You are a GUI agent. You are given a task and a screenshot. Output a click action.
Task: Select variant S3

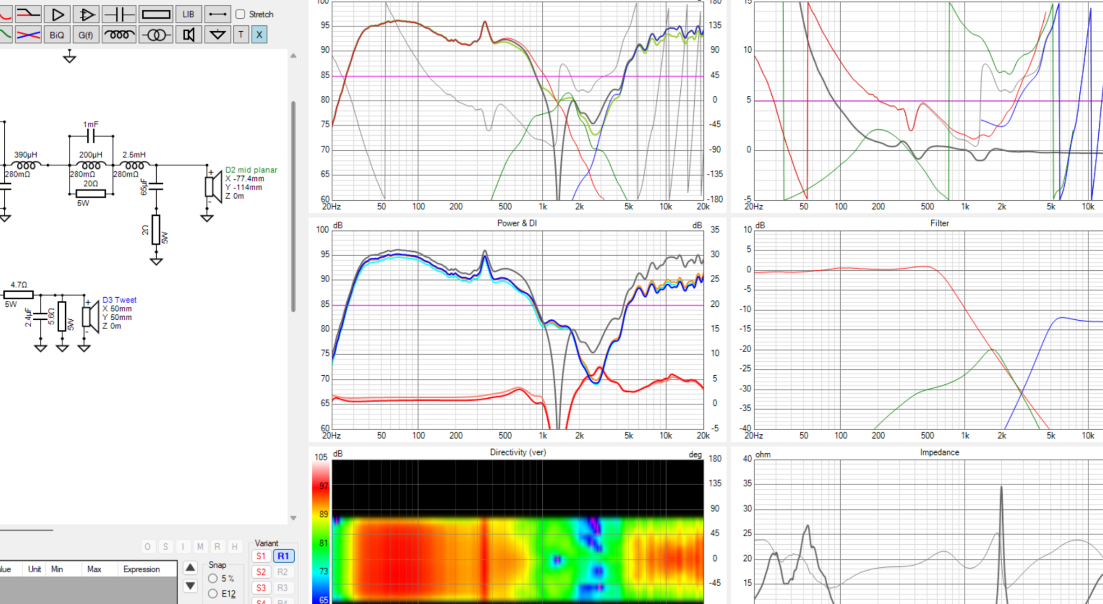(261, 588)
